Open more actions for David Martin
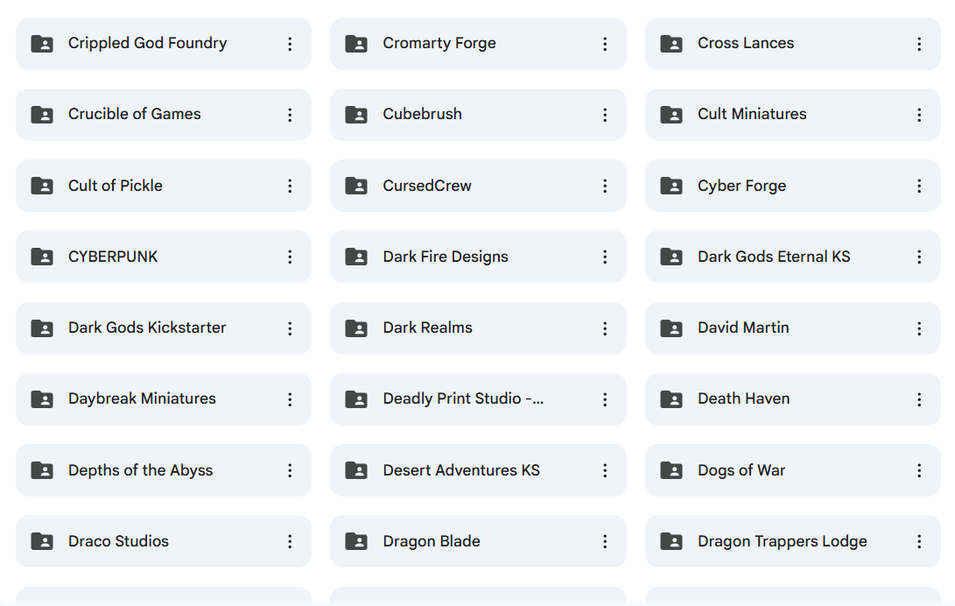The width and height of the screenshot is (955, 606). [x=919, y=329]
